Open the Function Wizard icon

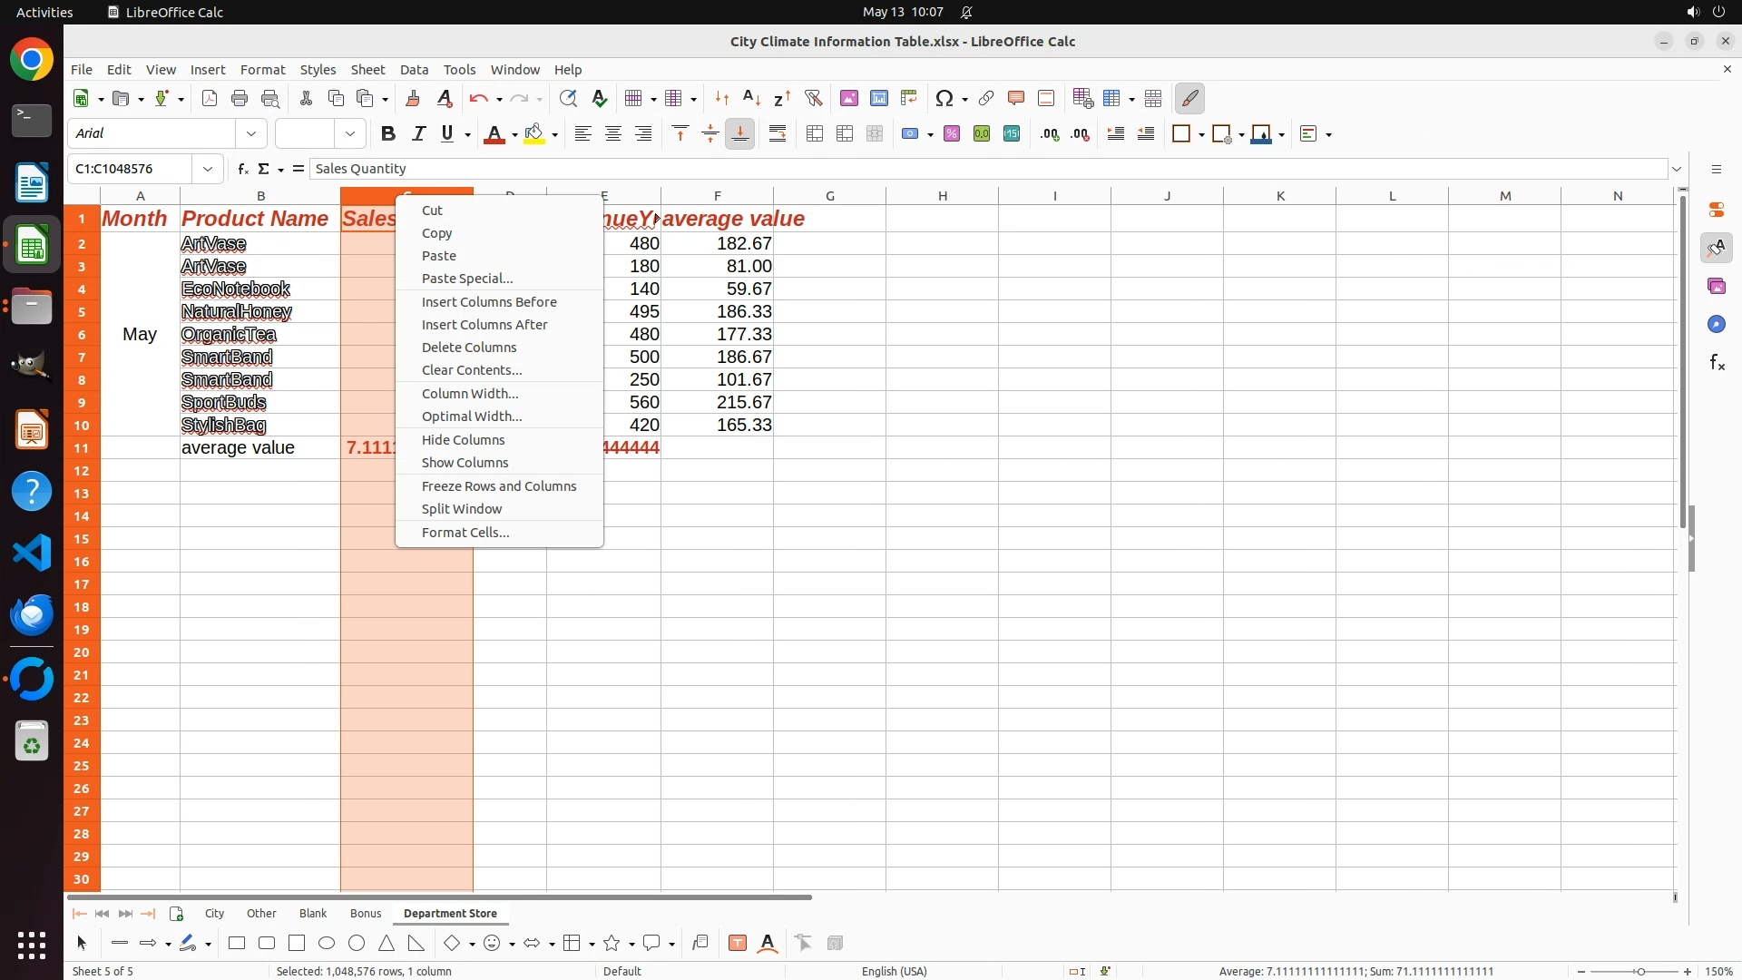click(242, 169)
